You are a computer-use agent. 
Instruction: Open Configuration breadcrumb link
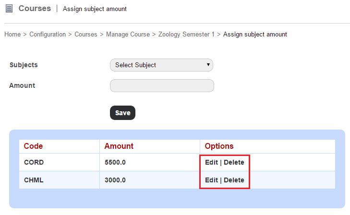coord(48,35)
